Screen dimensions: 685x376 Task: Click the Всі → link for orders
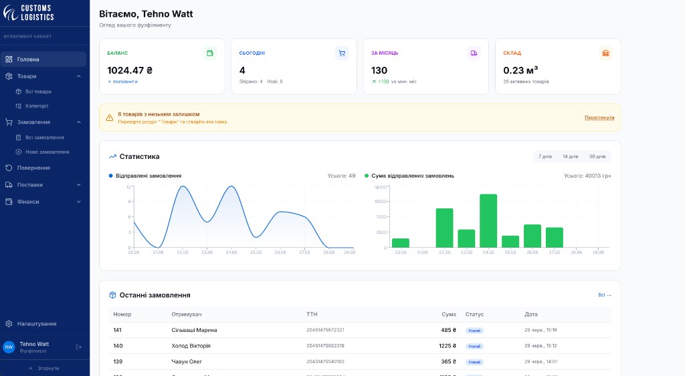[x=605, y=295]
